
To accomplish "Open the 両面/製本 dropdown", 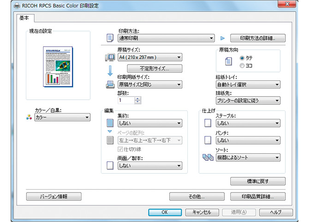I will 150,166.
